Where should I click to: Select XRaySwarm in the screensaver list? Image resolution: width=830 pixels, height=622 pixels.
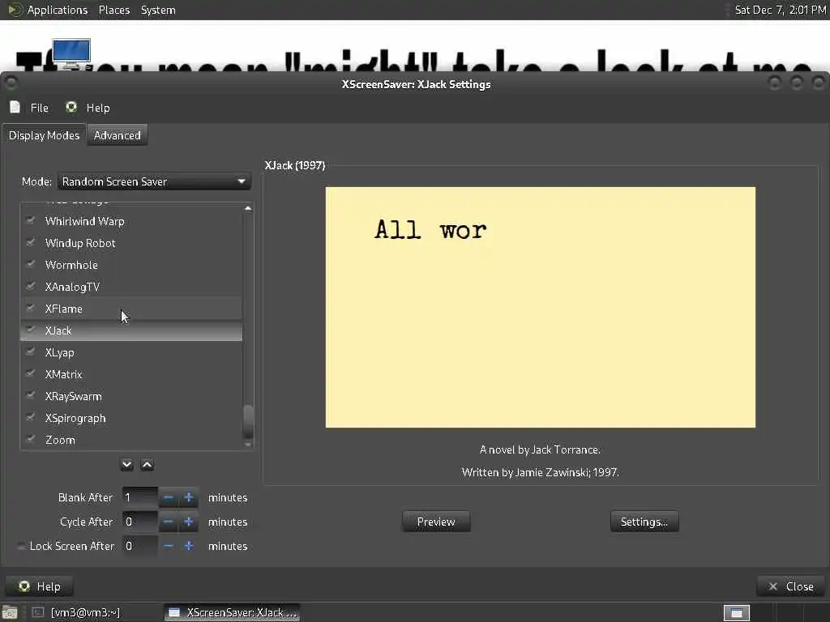[x=131, y=396]
